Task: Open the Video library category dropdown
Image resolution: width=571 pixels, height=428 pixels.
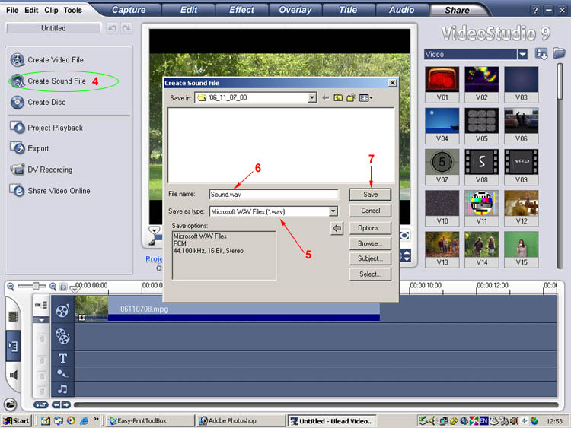Action: click(x=522, y=55)
